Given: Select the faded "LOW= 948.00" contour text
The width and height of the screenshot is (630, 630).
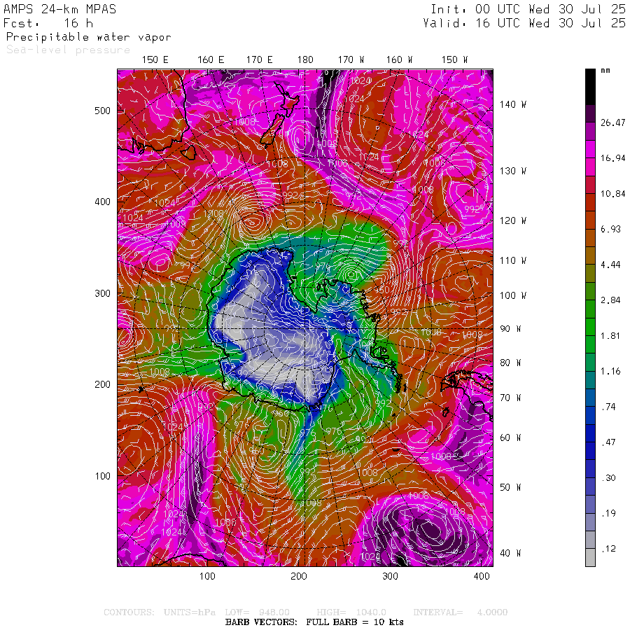Looking at the screenshot, I should [x=257, y=612].
